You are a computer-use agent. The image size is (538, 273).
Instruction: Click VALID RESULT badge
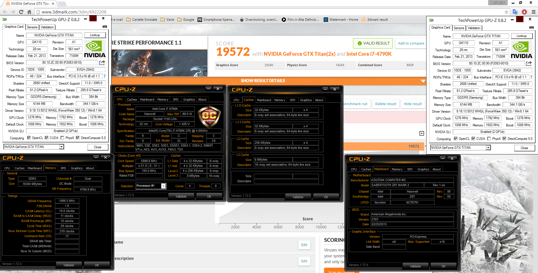click(373, 43)
